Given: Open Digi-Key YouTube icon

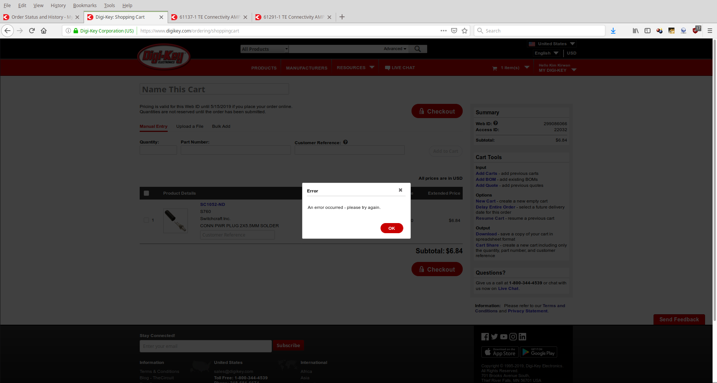Looking at the screenshot, I should 504,337.
